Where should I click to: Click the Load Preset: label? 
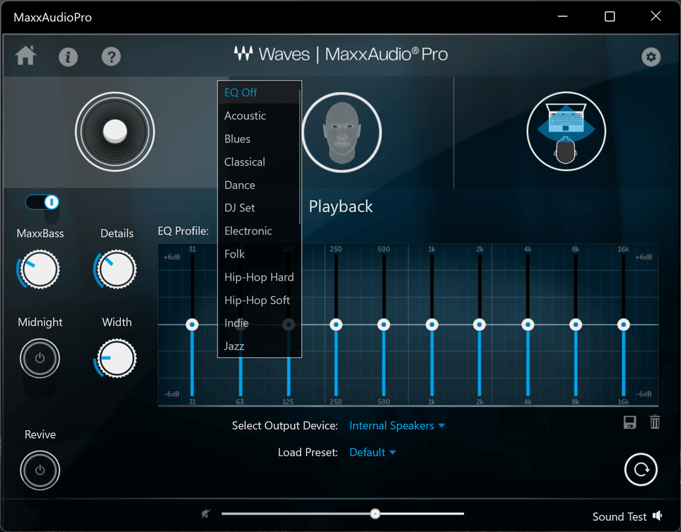[308, 453]
